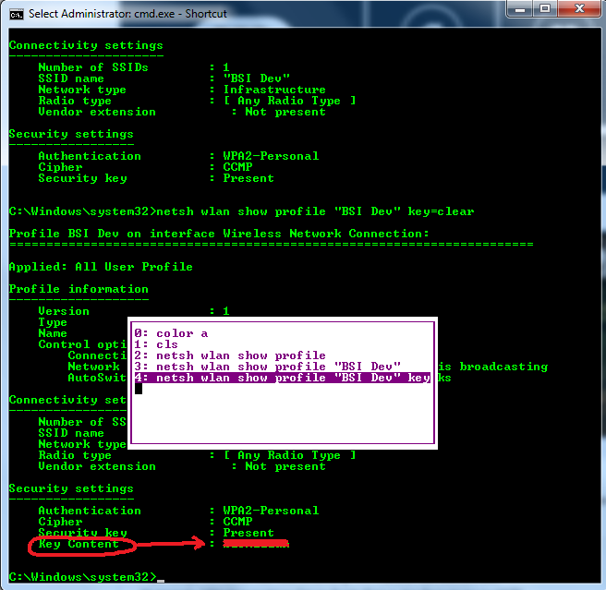The image size is (606, 590).
Task: Click the first 'Connectivity settings' heading
Action: 86,45
